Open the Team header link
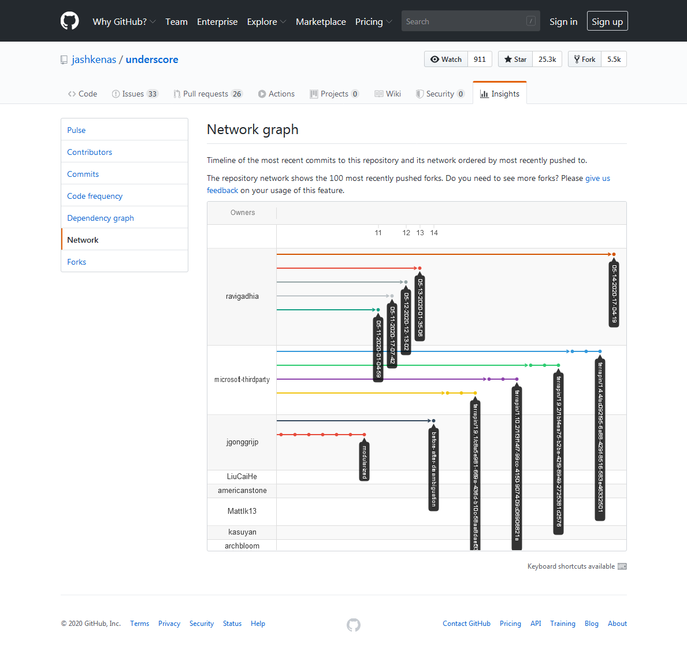The height and width of the screenshot is (660, 687). click(177, 21)
